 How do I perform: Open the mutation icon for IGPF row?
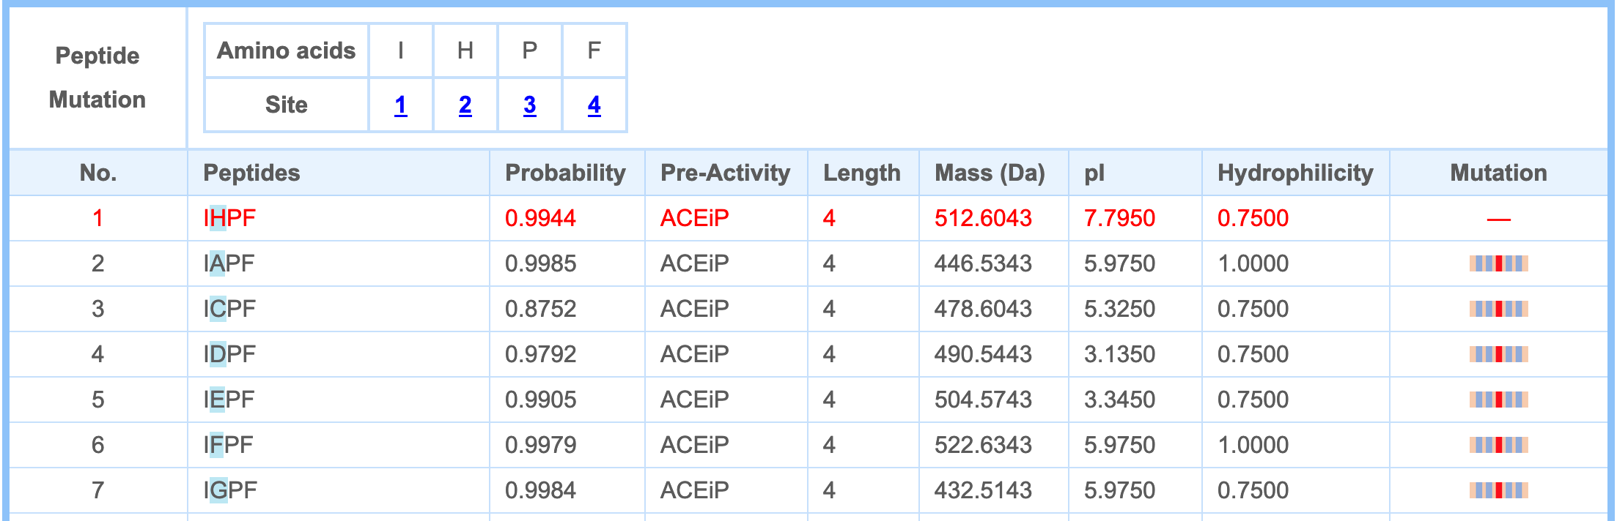(1498, 490)
